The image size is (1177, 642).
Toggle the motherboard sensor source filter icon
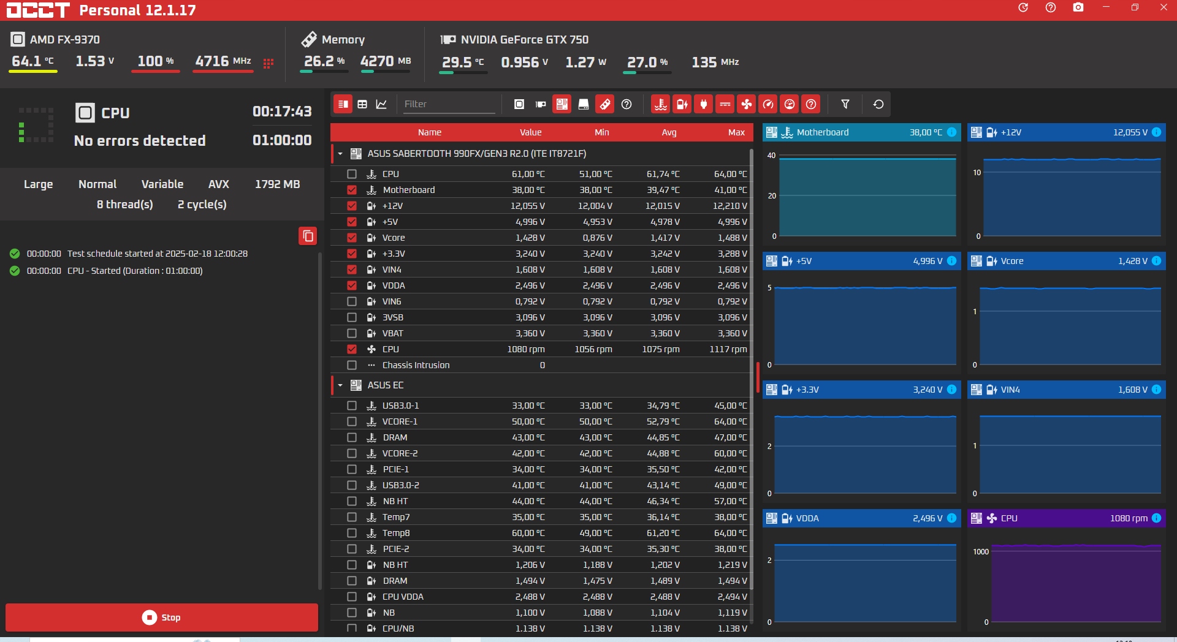coord(562,104)
